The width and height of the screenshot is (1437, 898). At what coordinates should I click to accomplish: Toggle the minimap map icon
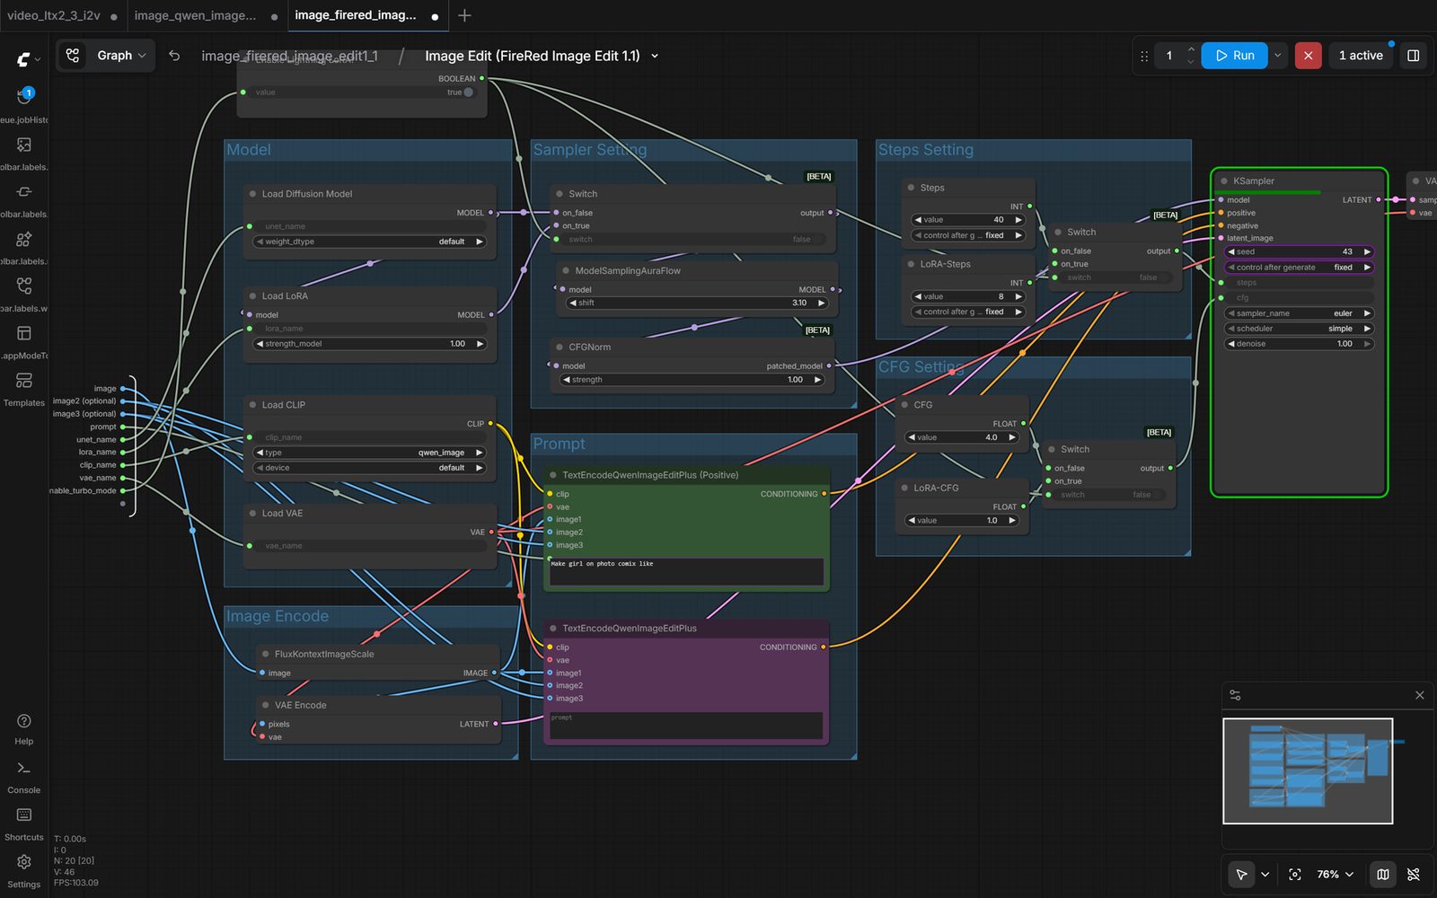click(1383, 874)
